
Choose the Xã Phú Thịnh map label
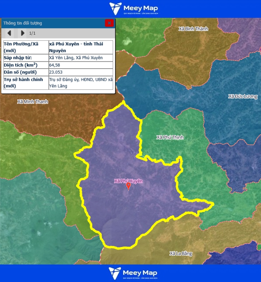click(170, 137)
